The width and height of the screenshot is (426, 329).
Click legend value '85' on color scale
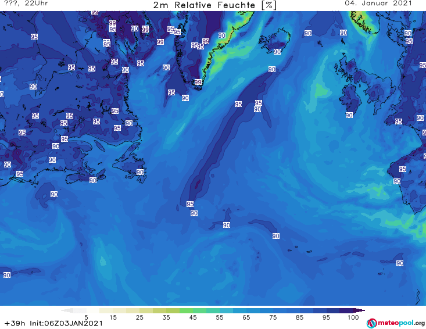coord(299,317)
